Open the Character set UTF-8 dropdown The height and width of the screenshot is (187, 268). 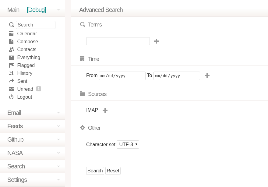pyautogui.click(x=128, y=144)
